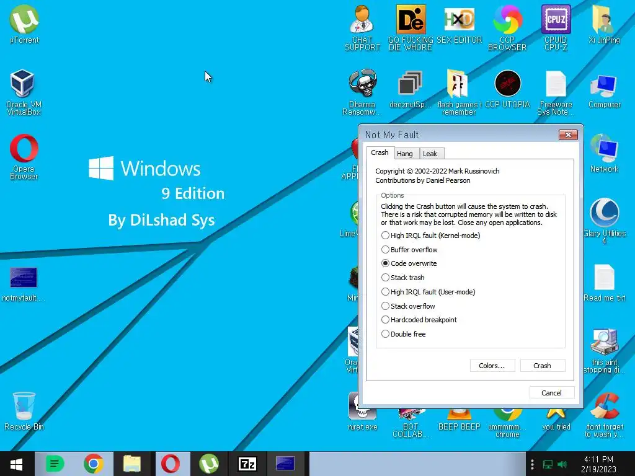Click the Crash button
This screenshot has width=635, height=476.
click(542, 366)
